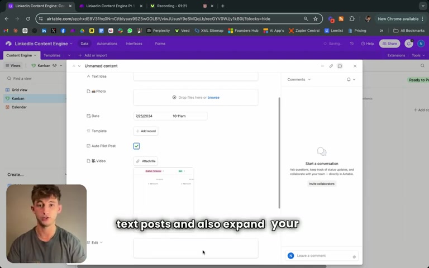This screenshot has height=268, width=429.
Task: Open LinkedIn bookmark icon in bookmarks bar
Action: point(44,31)
